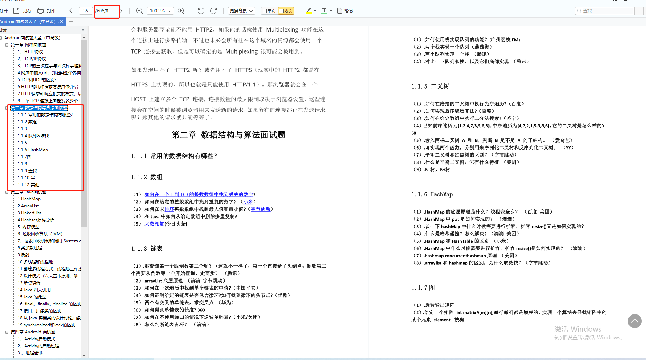Image resolution: width=646 pixels, height=360 pixels.
Task: Click the search magnifier in the 查找 box
Action: click(x=579, y=11)
